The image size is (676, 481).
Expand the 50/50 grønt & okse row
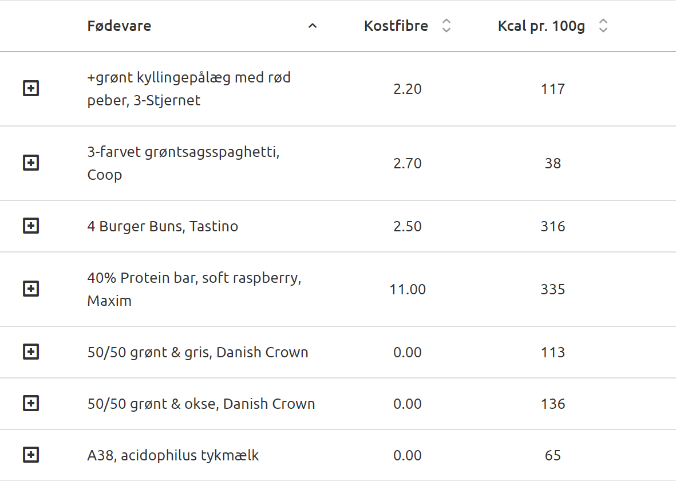coord(31,404)
